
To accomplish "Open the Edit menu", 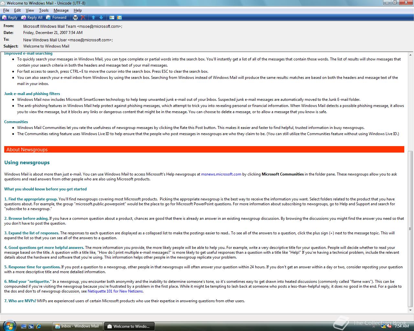I will pos(17,10).
